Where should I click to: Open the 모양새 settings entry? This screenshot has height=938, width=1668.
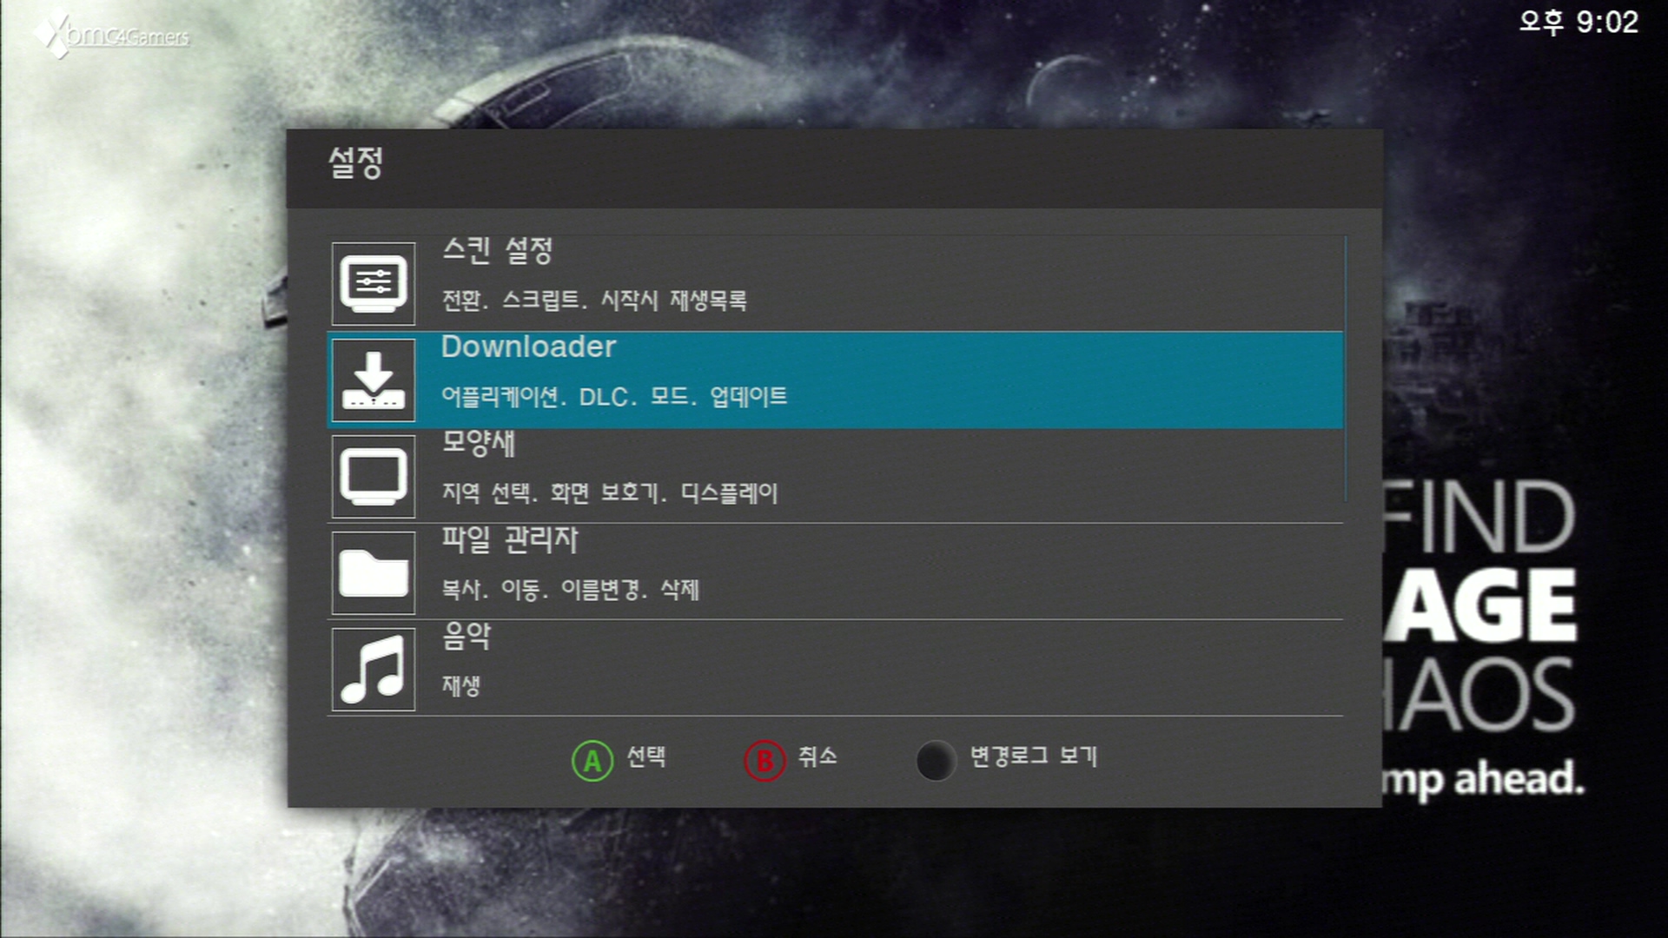835,476
